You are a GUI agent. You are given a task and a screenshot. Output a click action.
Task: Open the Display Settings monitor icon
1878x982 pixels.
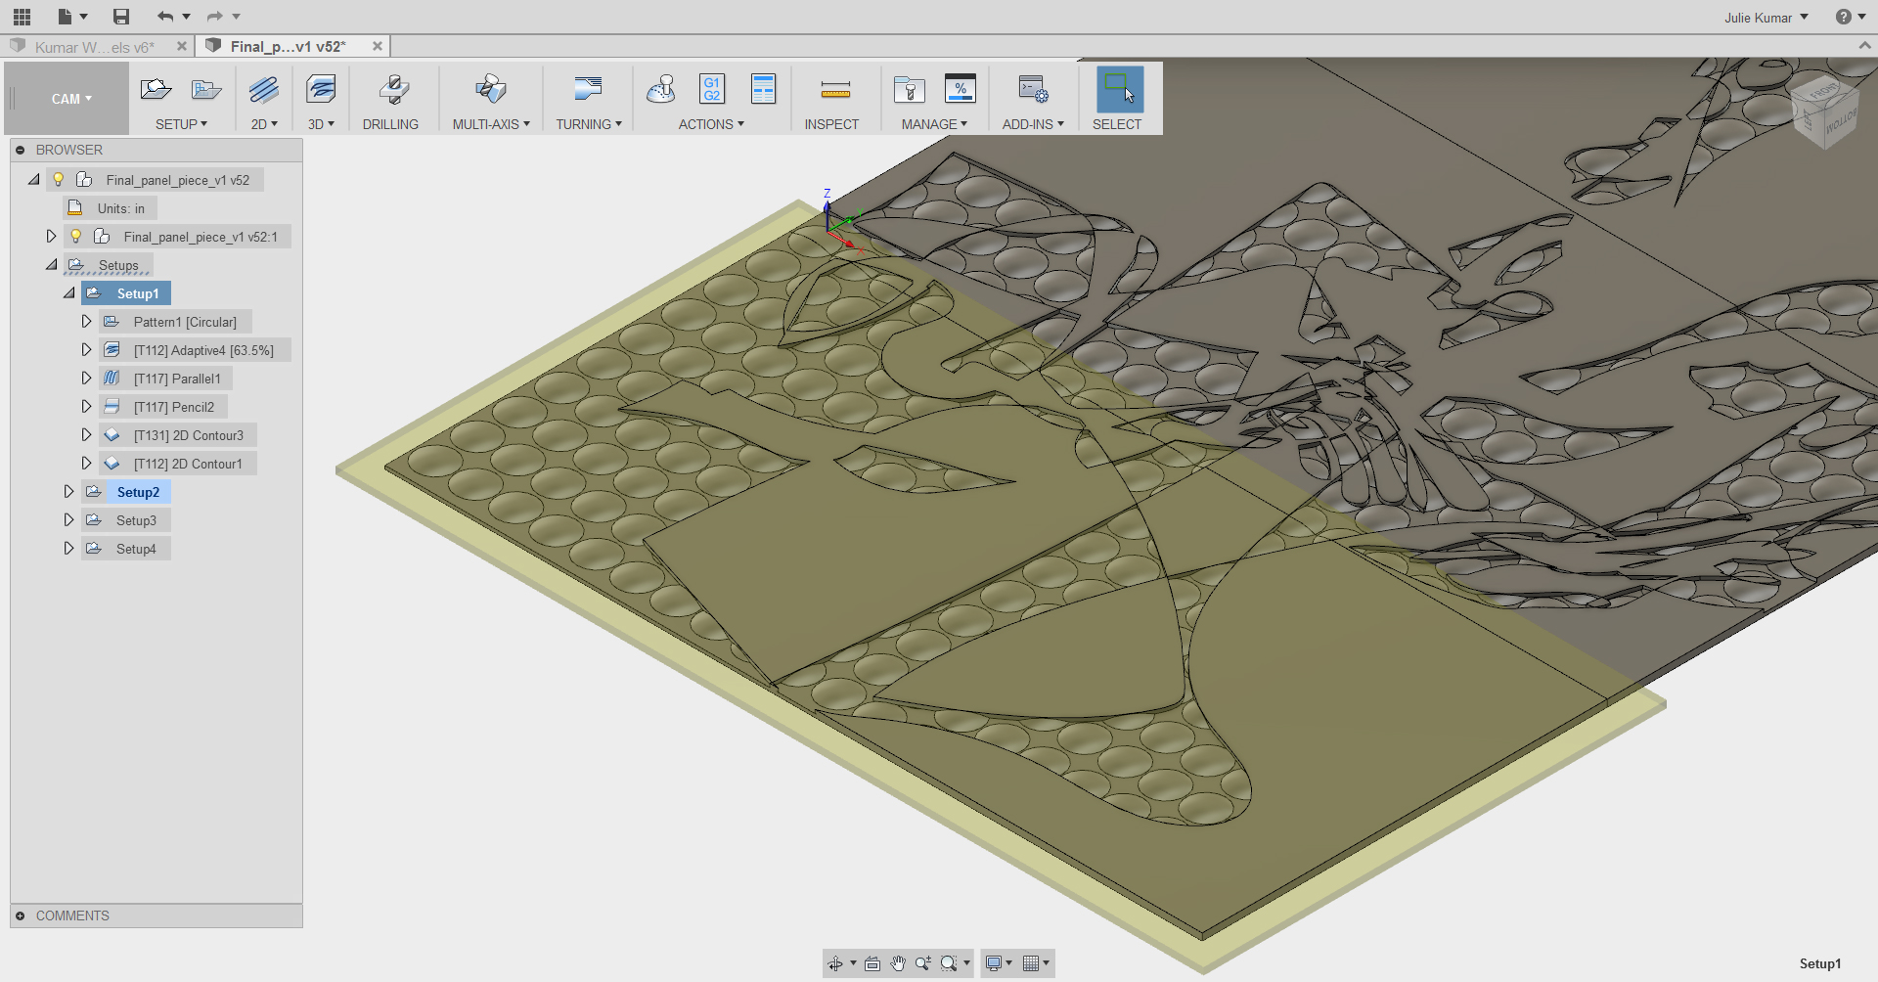[994, 963]
